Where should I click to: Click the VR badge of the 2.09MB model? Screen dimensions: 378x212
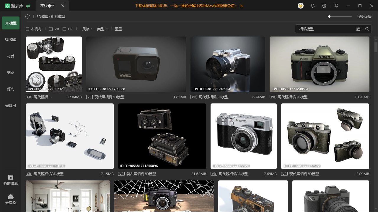284,174
